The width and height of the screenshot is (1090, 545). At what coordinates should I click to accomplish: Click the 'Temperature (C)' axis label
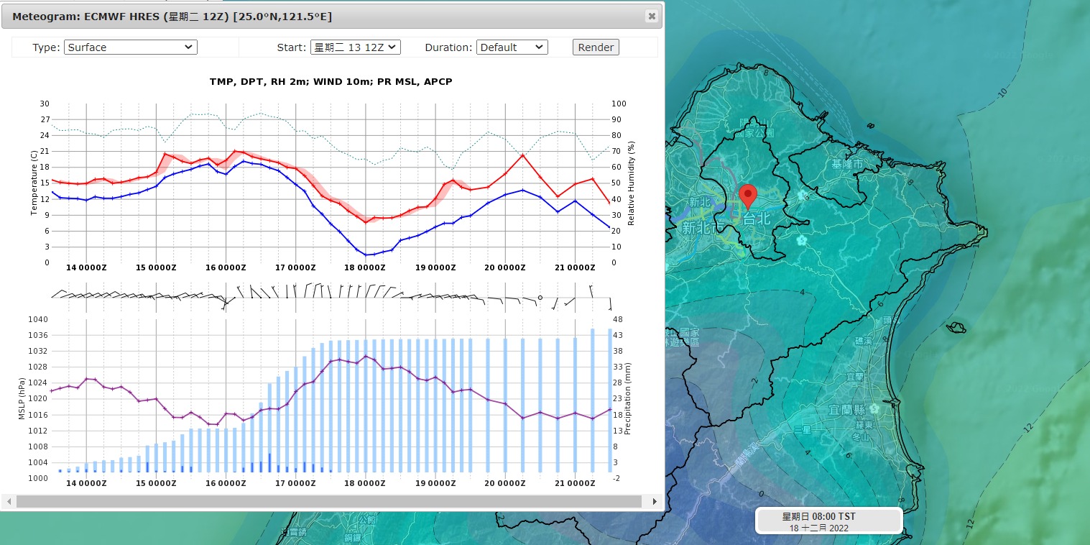34,183
